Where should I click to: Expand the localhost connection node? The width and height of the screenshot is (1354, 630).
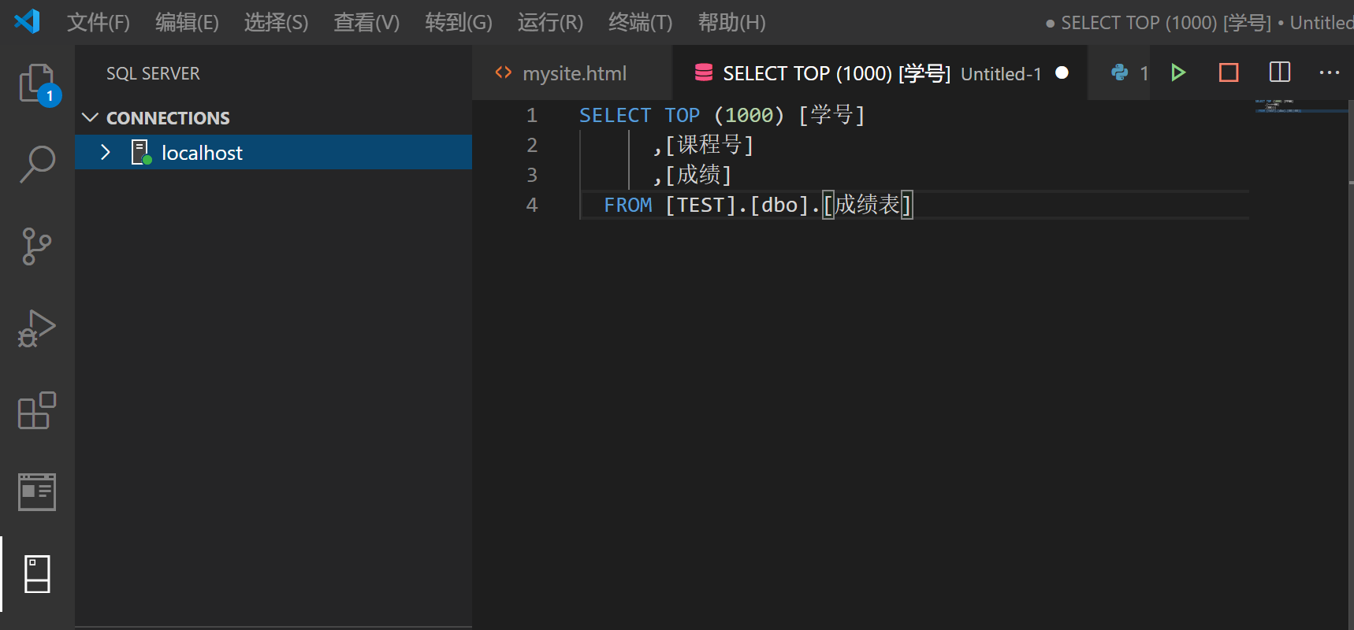106,152
